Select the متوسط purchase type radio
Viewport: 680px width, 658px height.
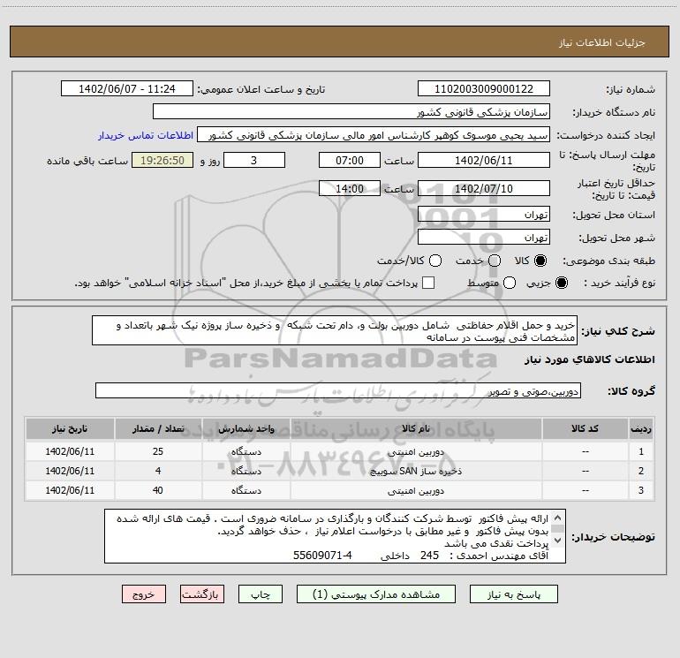tap(510, 283)
